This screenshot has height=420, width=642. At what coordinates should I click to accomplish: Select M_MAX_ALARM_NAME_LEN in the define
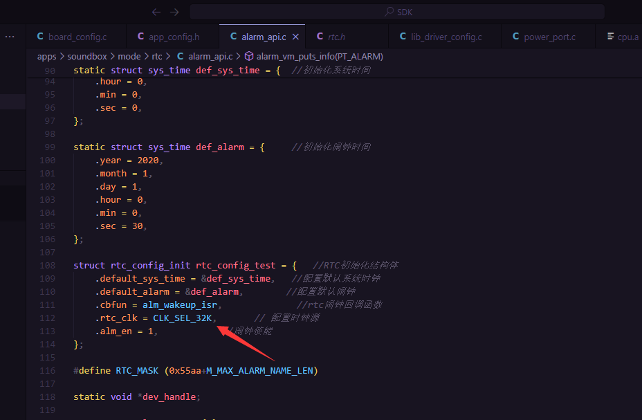point(259,371)
